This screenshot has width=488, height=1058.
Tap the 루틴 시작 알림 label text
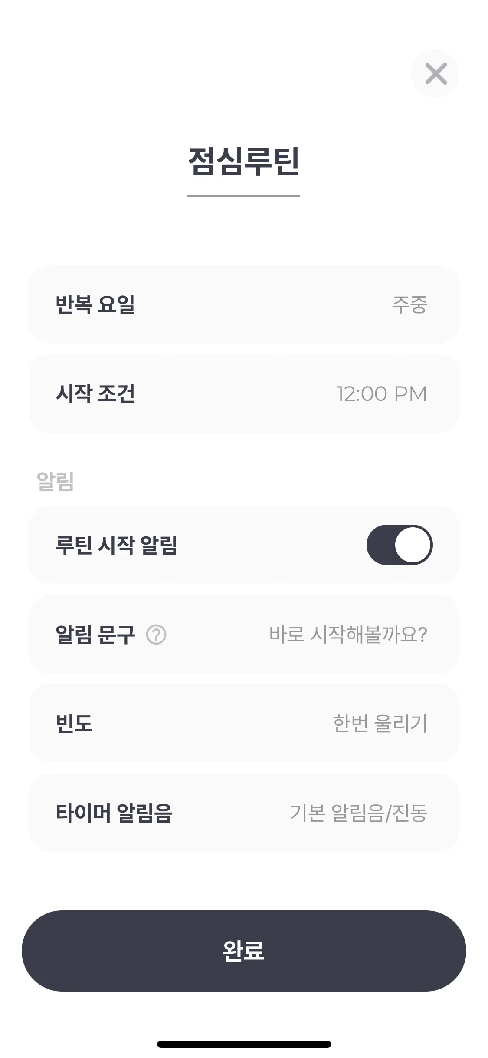[116, 545]
